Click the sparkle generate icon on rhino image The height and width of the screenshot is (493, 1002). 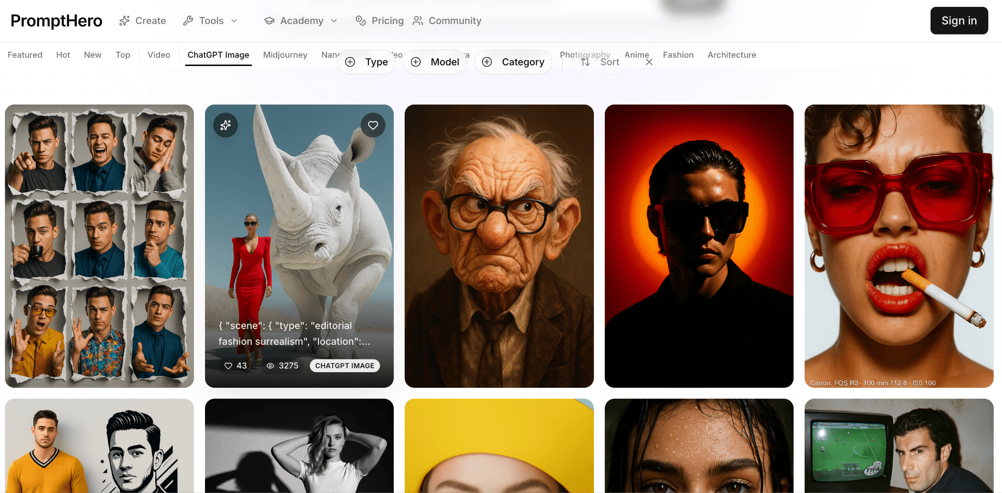226,125
